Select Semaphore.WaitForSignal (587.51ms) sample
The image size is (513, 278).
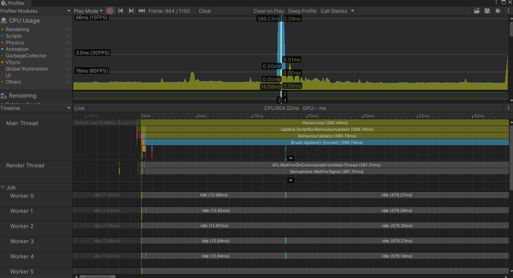326,171
